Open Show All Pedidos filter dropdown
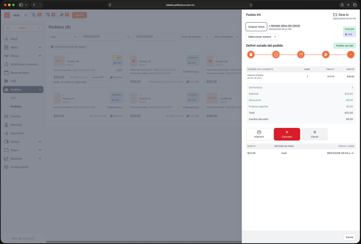This screenshot has width=361, height=244. click(x=194, y=37)
